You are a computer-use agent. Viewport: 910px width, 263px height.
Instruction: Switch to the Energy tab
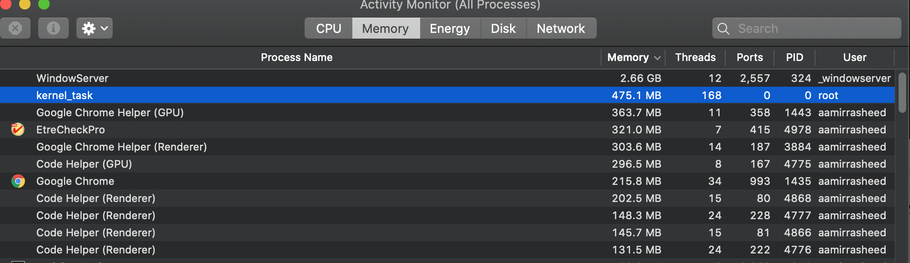[450, 29]
